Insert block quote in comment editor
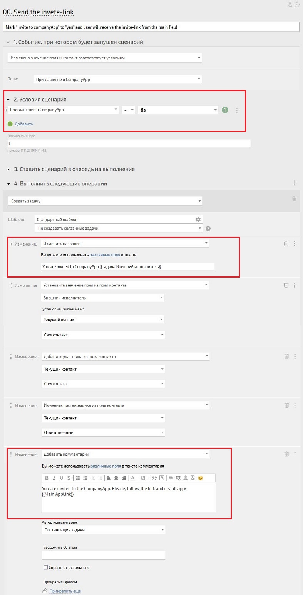Image resolution: width=303 pixels, height=595 pixels. point(154,478)
